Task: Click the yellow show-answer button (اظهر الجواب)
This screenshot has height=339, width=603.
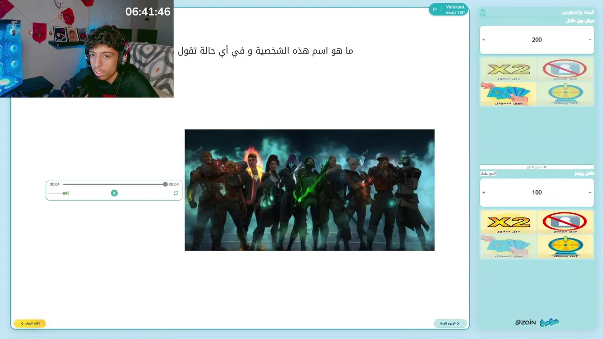Action: tap(30, 323)
